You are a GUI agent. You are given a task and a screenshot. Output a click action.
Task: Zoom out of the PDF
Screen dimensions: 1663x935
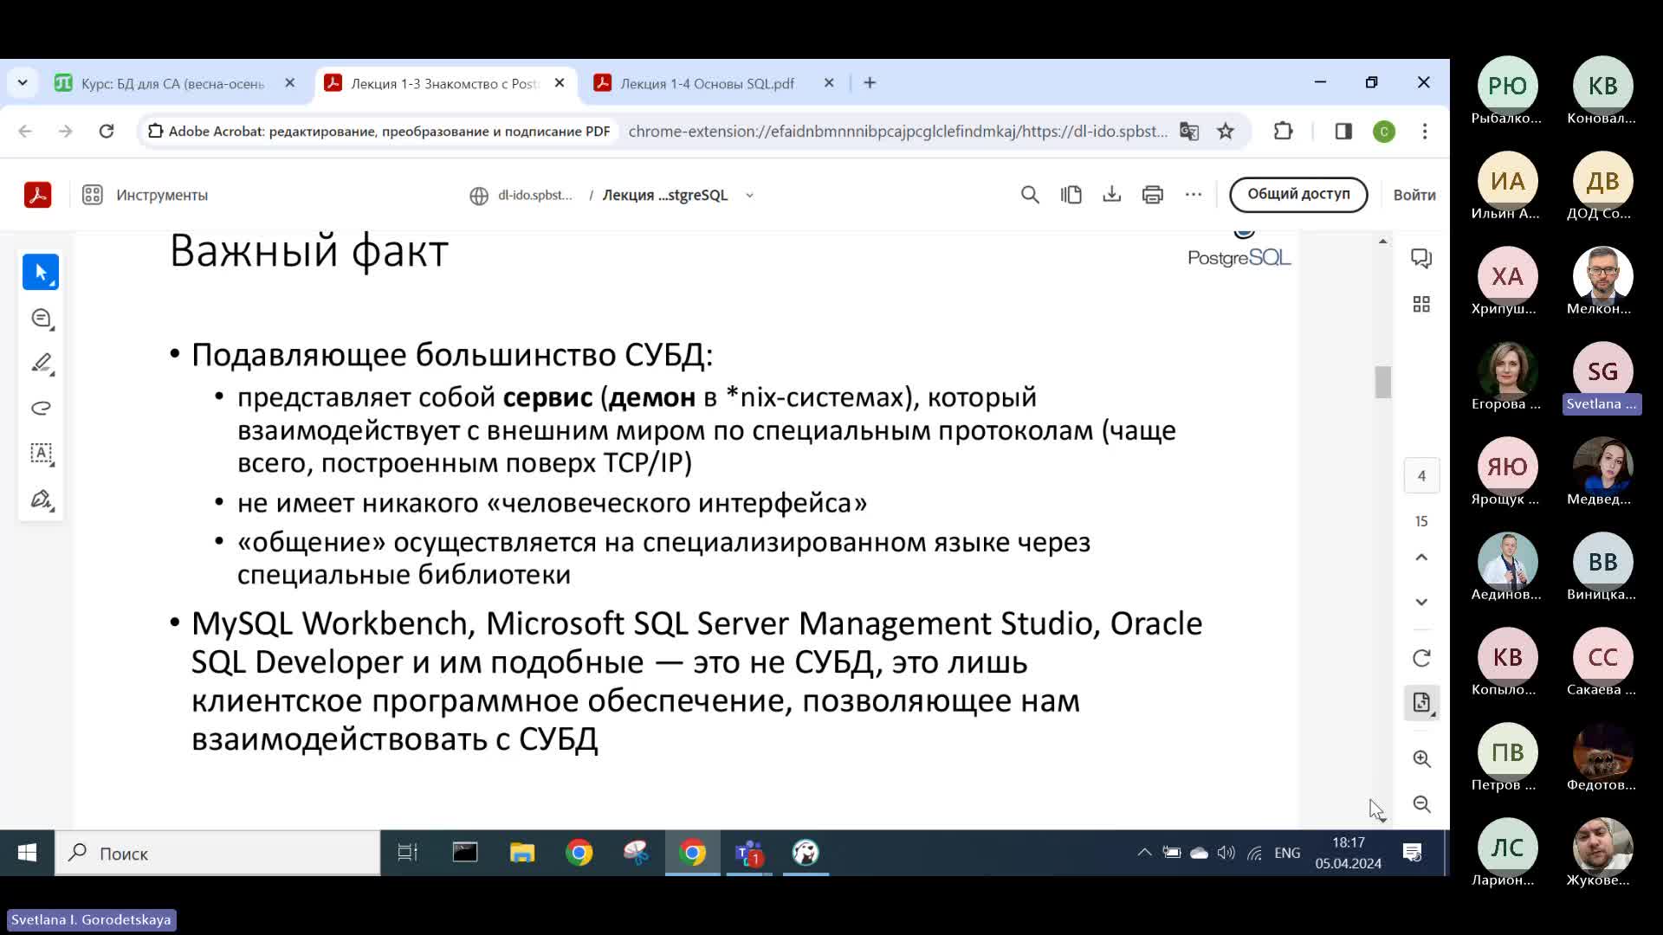click(x=1421, y=804)
